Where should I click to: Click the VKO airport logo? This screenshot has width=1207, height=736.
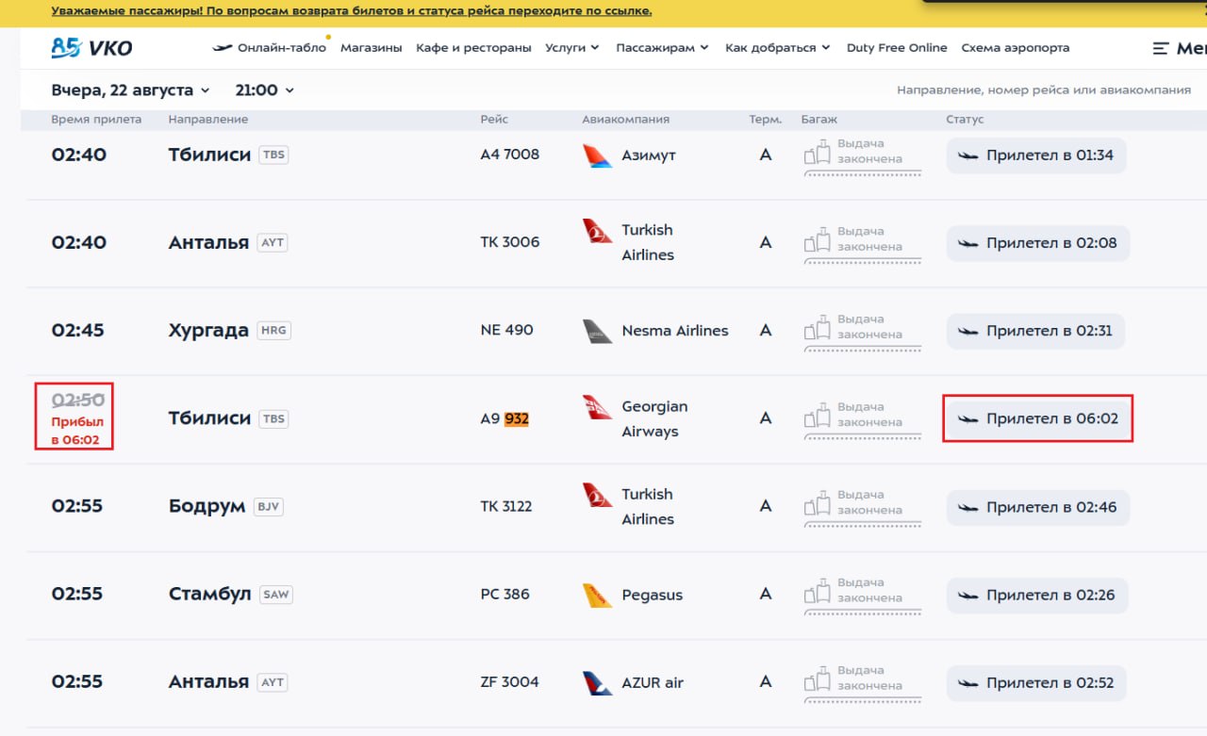coord(91,47)
